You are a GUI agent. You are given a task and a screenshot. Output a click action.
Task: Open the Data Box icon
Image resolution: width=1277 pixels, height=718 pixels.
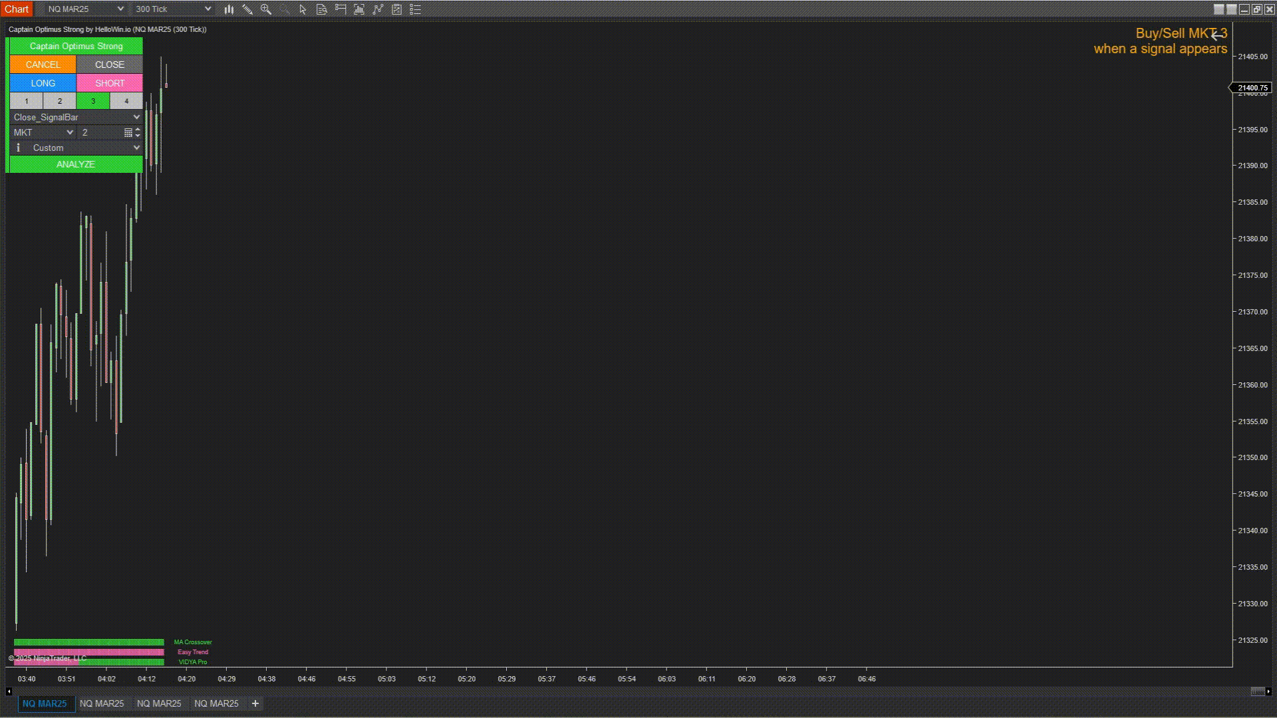[x=322, y=9]
